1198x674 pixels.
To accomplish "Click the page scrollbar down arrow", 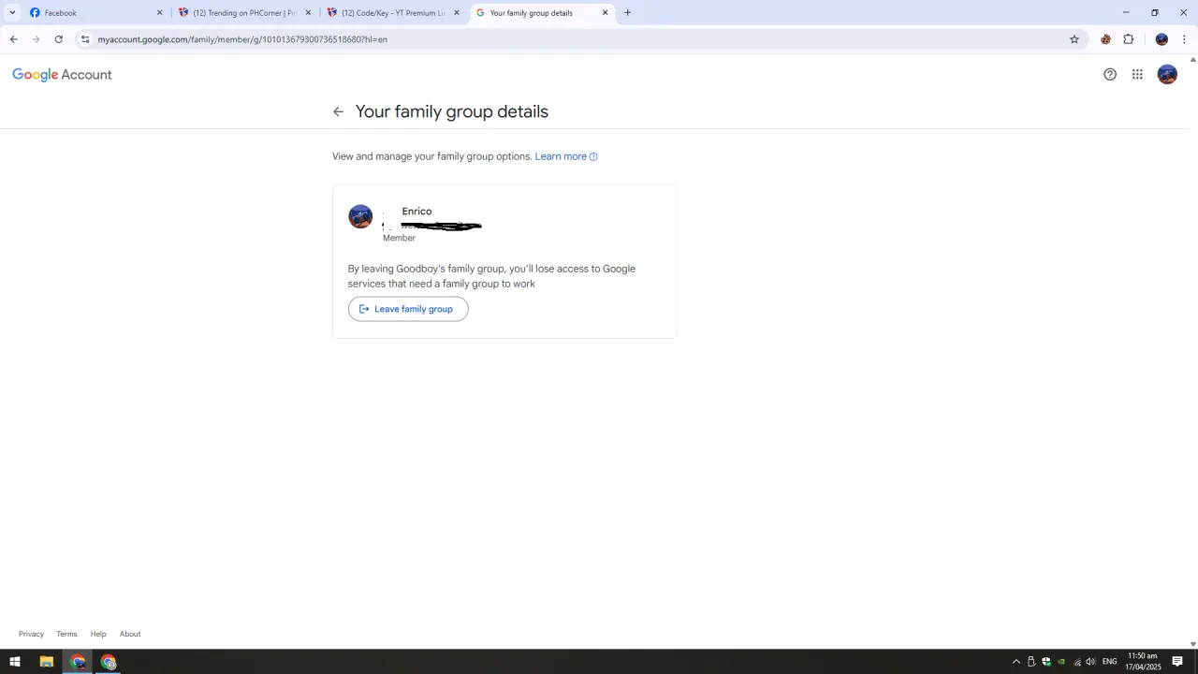I will [x=1192, y=644].
